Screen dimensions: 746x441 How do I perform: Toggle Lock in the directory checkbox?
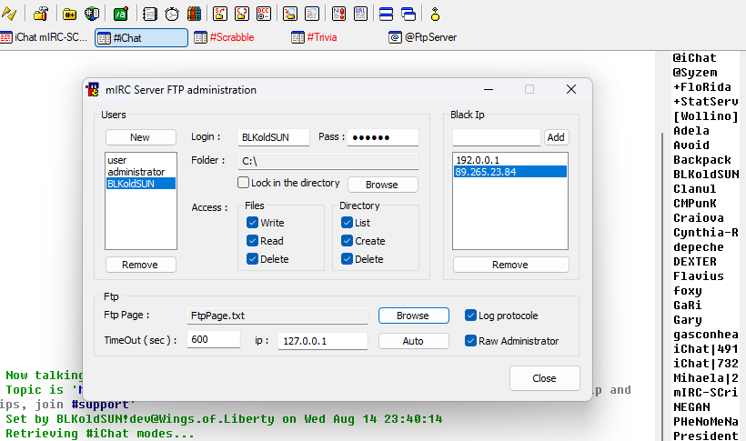[243, 183]
